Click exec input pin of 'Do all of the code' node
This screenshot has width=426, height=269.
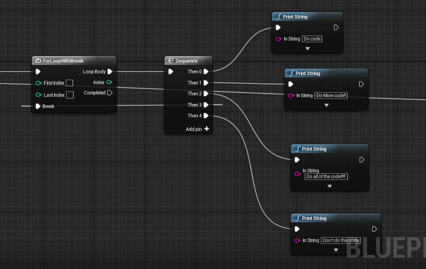(297, 160)
